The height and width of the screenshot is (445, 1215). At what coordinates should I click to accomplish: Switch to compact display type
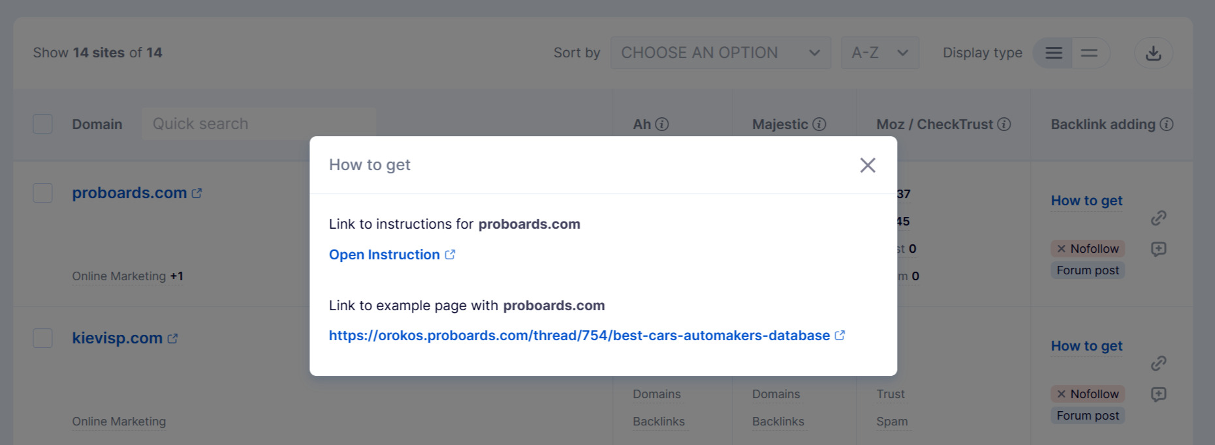[1089, 53]
